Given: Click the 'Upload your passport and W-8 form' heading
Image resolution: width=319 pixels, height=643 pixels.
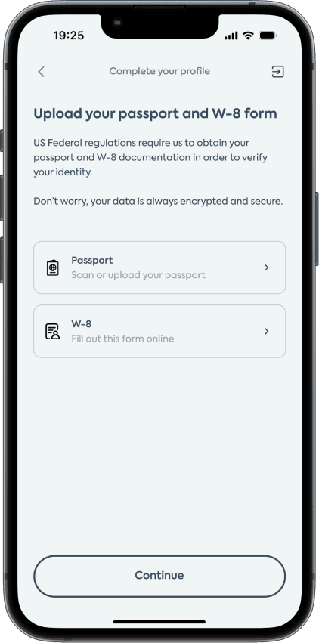Looking at the screenshot, I should [155, 114].
